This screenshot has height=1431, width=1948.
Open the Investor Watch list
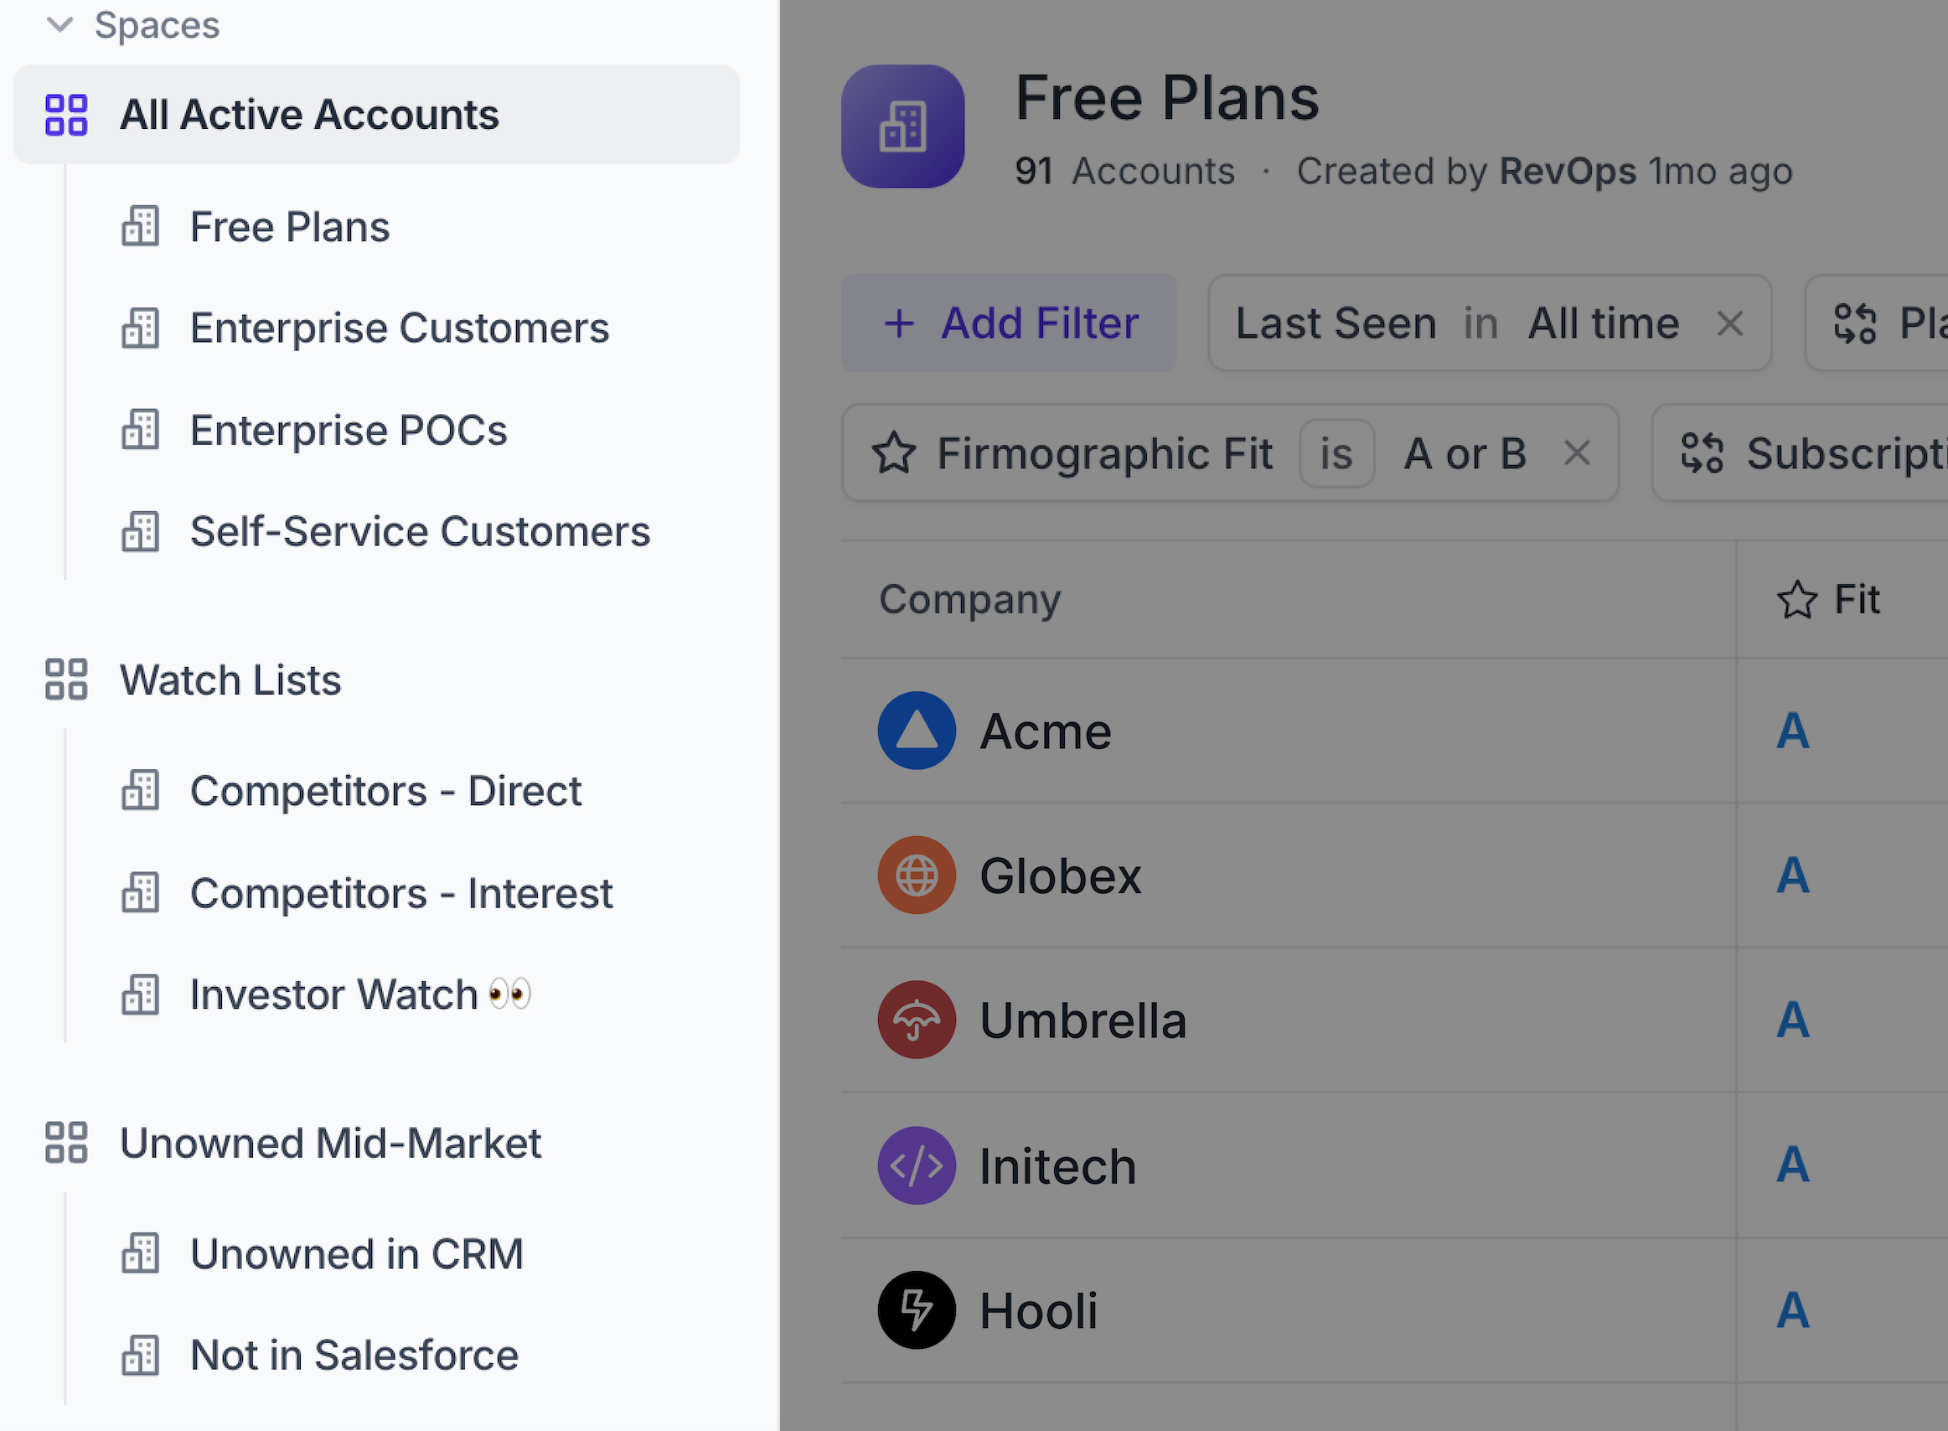[334, 995]
